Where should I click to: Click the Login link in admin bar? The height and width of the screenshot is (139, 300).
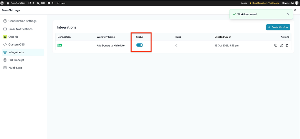(x=244, y=3)
